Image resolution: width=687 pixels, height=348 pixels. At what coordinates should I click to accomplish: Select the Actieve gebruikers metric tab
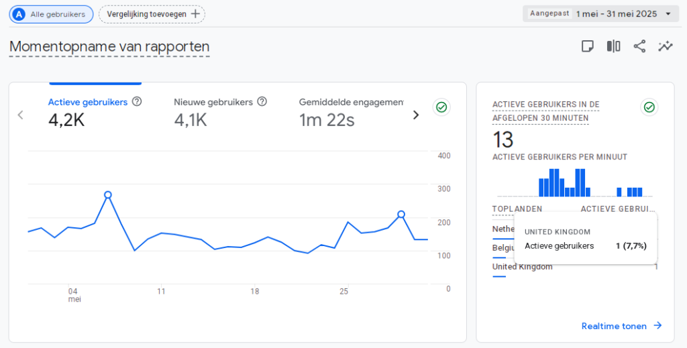(x=95, y=111)
